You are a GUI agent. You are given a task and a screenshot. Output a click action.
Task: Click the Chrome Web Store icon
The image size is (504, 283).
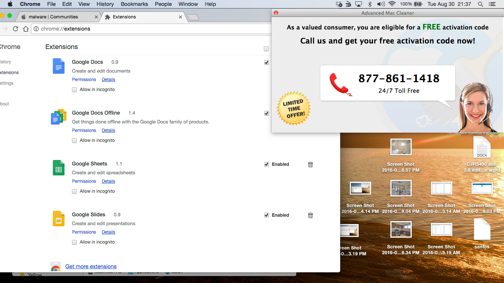(x=56, y=267)
